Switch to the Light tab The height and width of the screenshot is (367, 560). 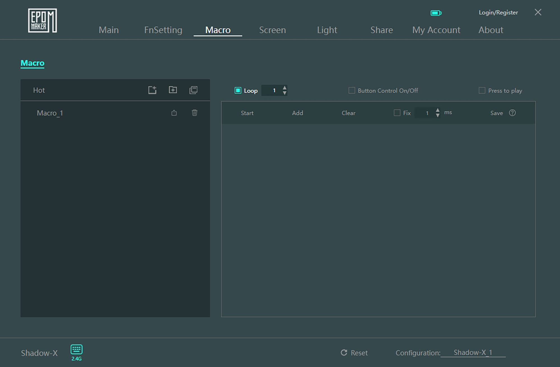327,30
